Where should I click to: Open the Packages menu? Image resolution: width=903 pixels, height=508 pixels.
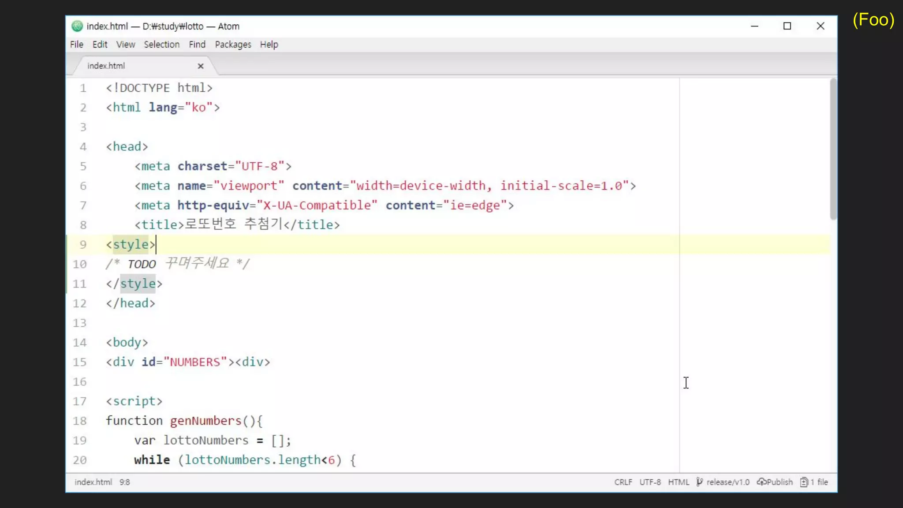coord(233,45)
